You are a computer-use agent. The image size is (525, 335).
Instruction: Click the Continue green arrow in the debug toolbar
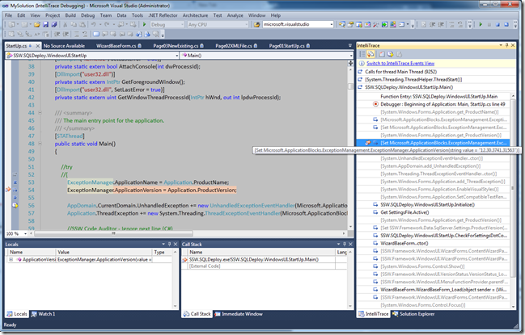tap(481, 24)
